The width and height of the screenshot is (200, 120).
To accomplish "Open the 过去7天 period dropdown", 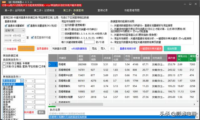I will [x=15, y=30].
